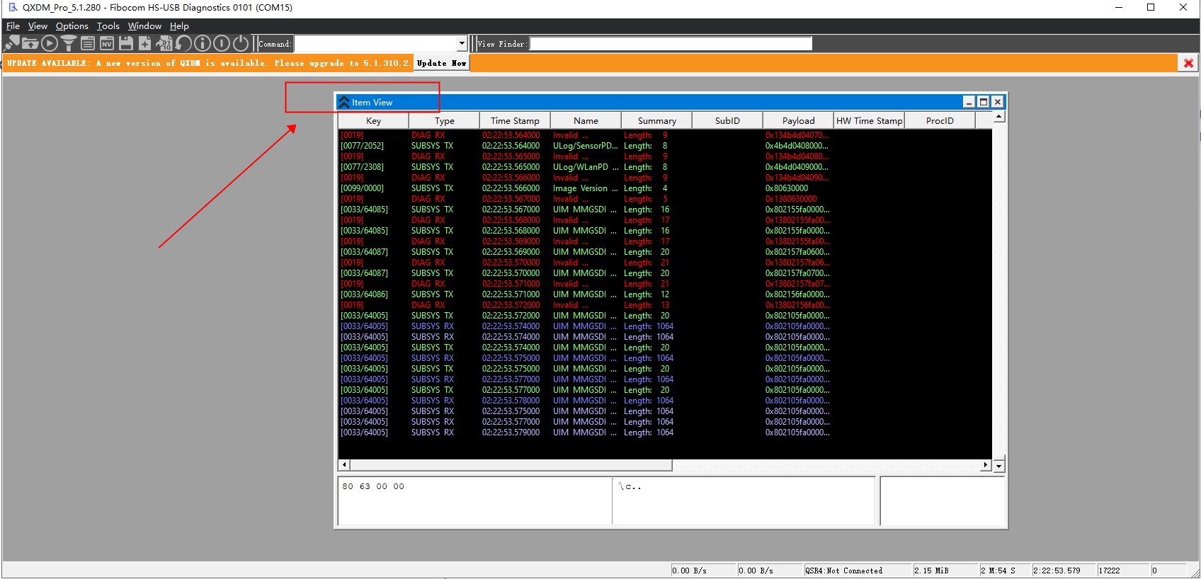The height and width of the screenshot is (579, 1201).
Task: Click the binary file convert icon
Action: coord(164,44)
